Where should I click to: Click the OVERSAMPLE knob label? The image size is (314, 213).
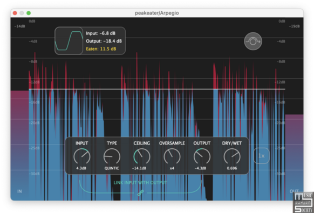click(172, 143)
